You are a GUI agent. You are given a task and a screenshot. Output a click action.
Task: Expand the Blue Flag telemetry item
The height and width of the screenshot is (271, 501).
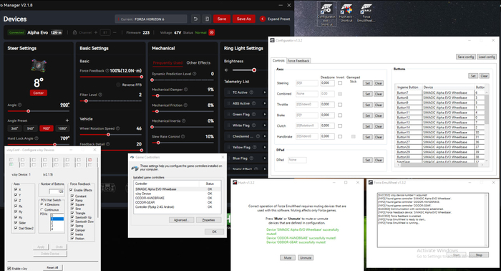[x=265, y=158]
